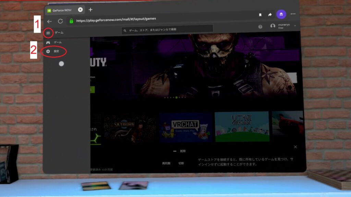This screenshot has width=351, height=197.
Task: Click the 切断 disconnect button
Action: [x=181, y=163]
